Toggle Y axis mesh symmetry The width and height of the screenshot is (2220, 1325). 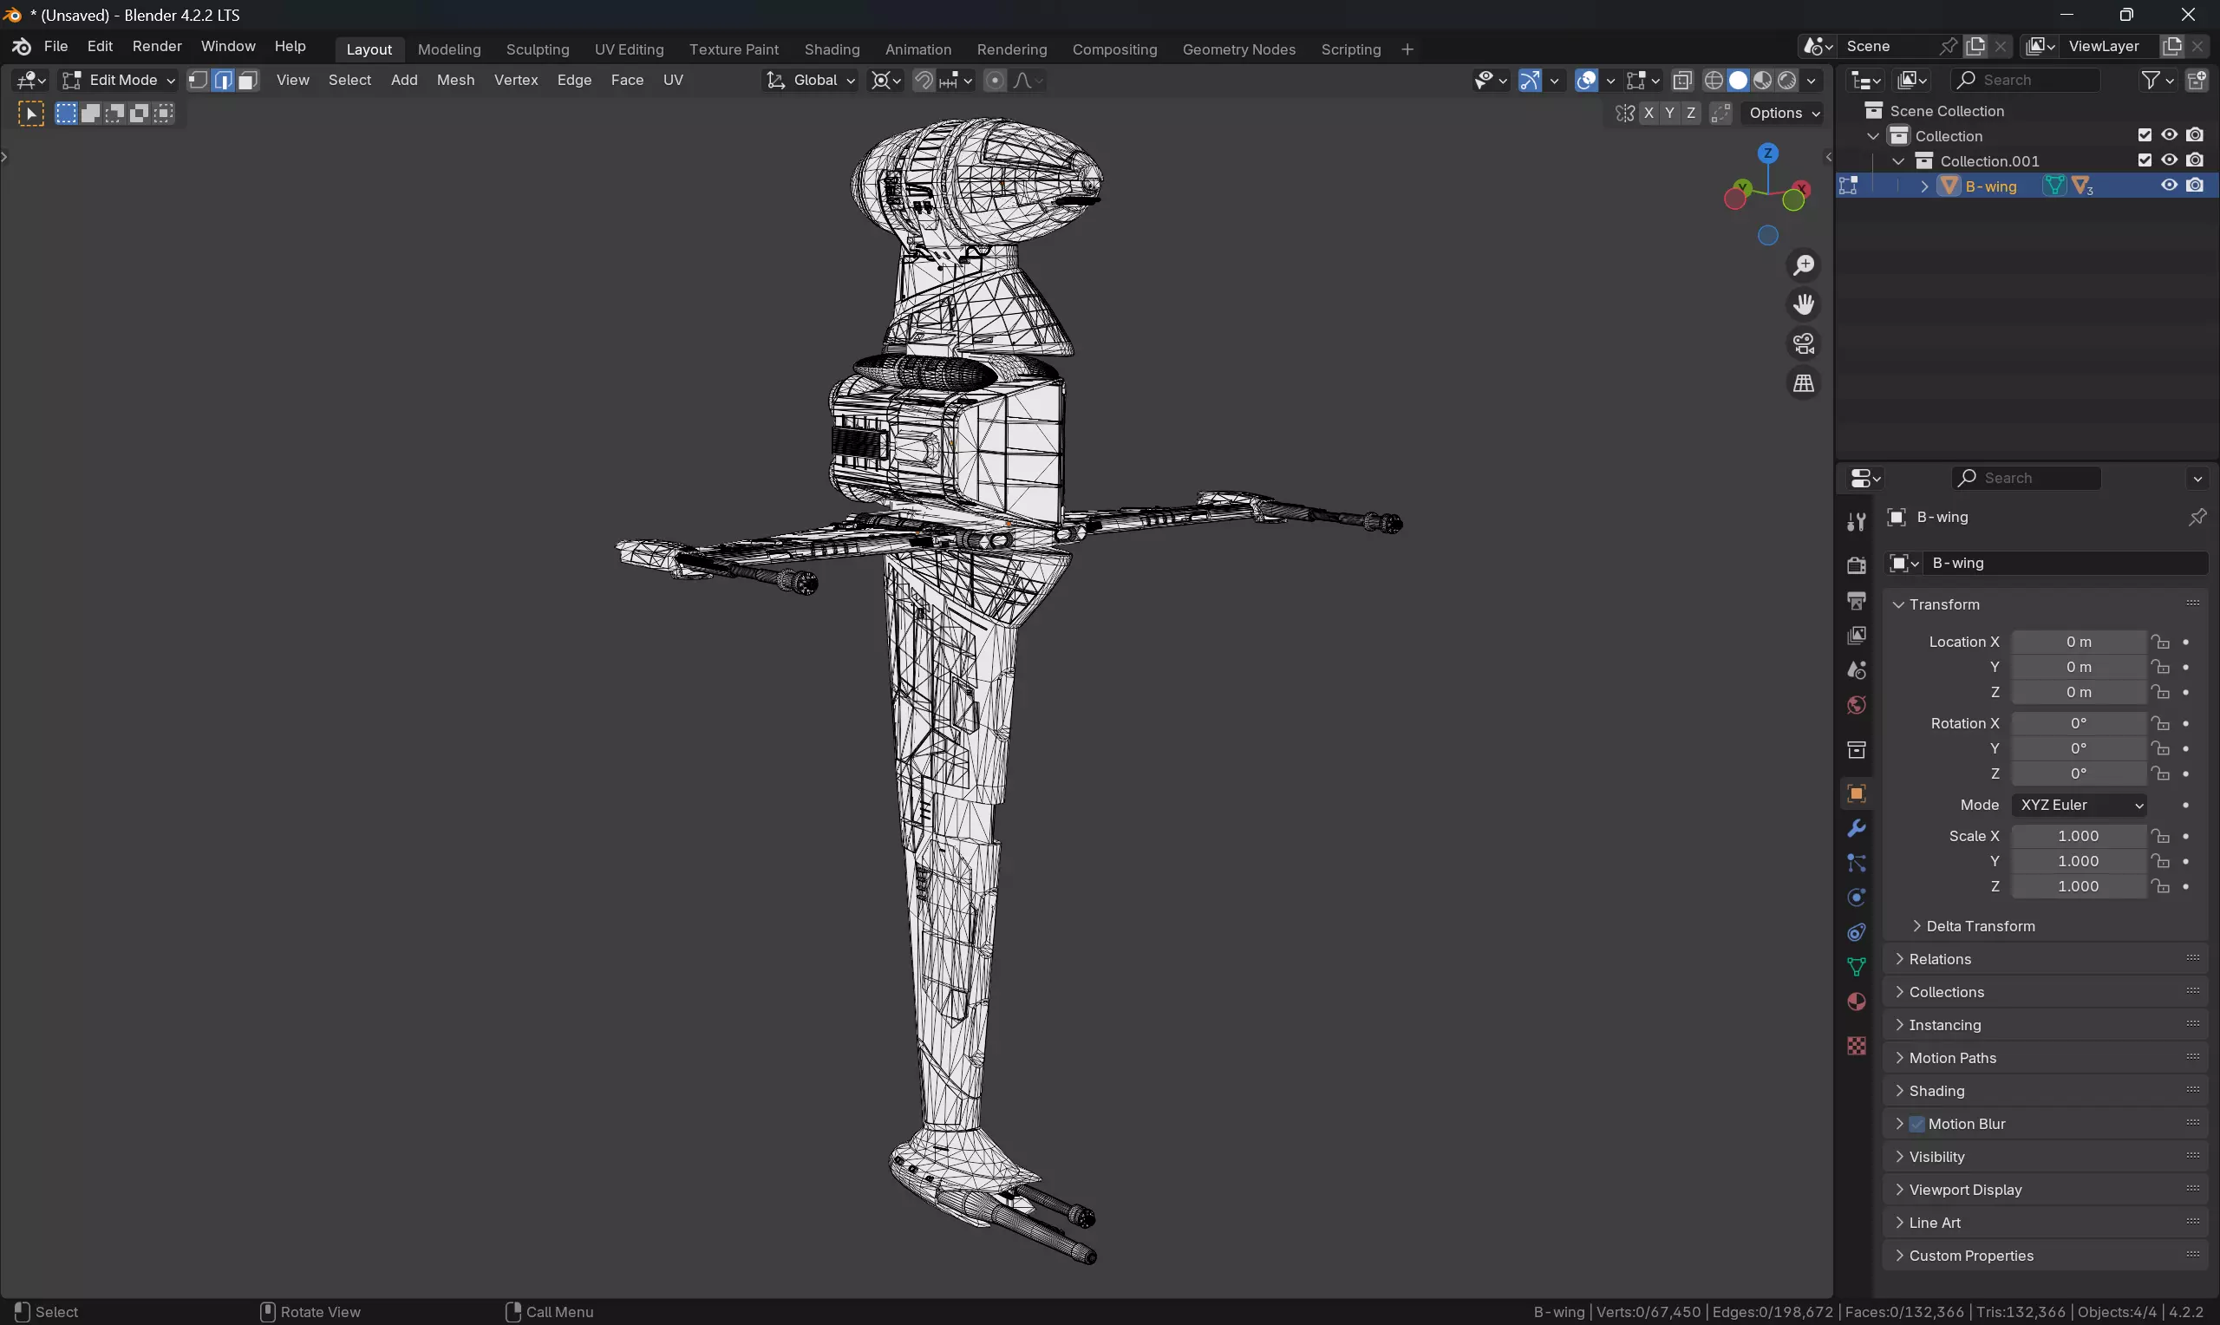(x=1669, y=114)
